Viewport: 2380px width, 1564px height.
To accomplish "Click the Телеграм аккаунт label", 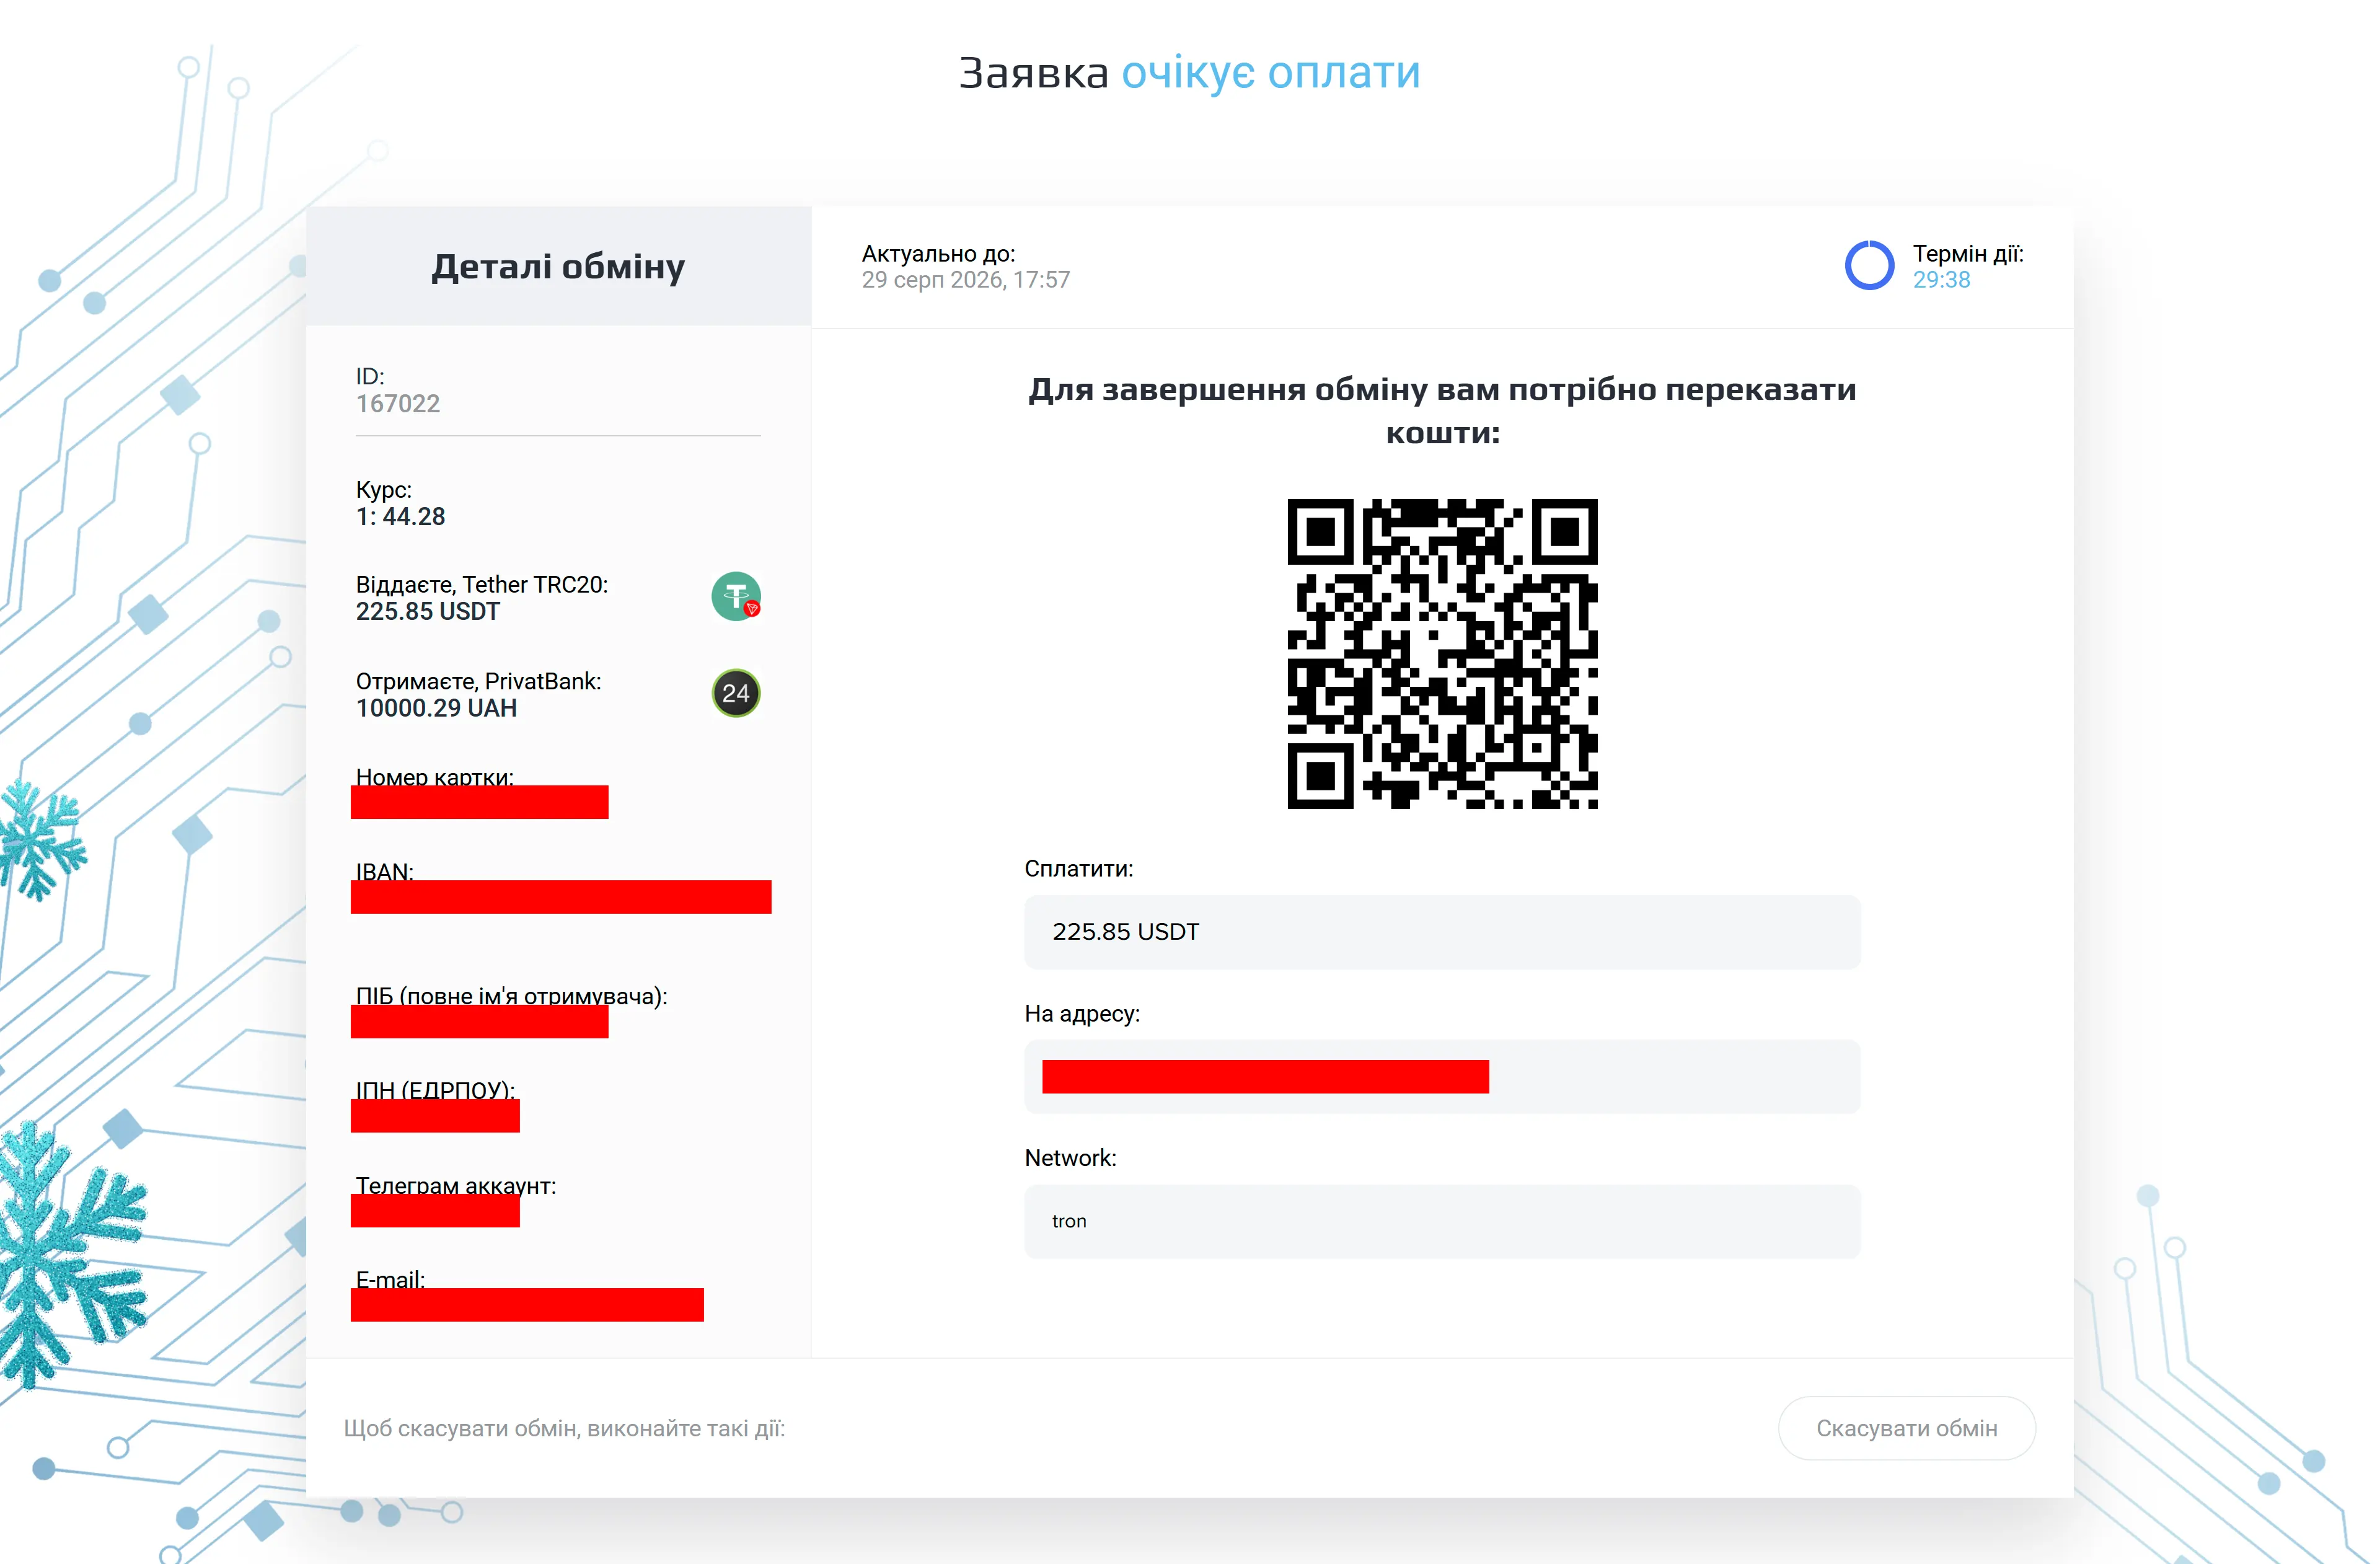I will pyautogui.click(x=456, y=1186).
